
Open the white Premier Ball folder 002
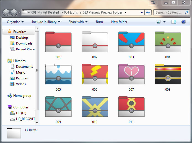tap(95, 42)
